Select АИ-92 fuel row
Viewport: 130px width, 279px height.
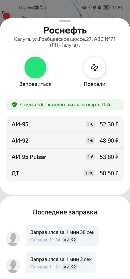pos(65,141)
